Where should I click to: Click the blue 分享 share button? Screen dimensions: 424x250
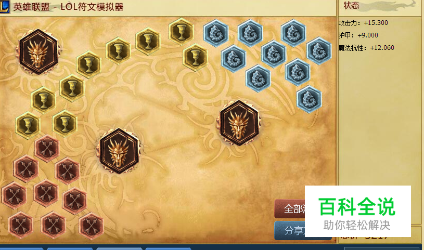290,231
